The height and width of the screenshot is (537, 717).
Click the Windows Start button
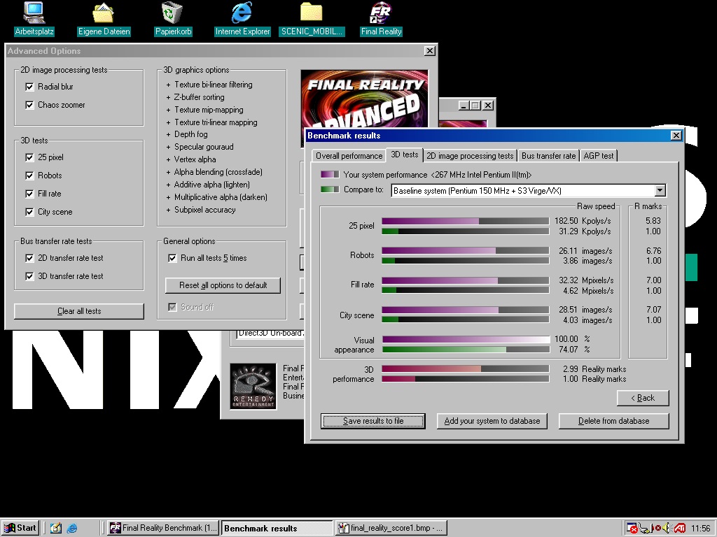tap(20, 528)
